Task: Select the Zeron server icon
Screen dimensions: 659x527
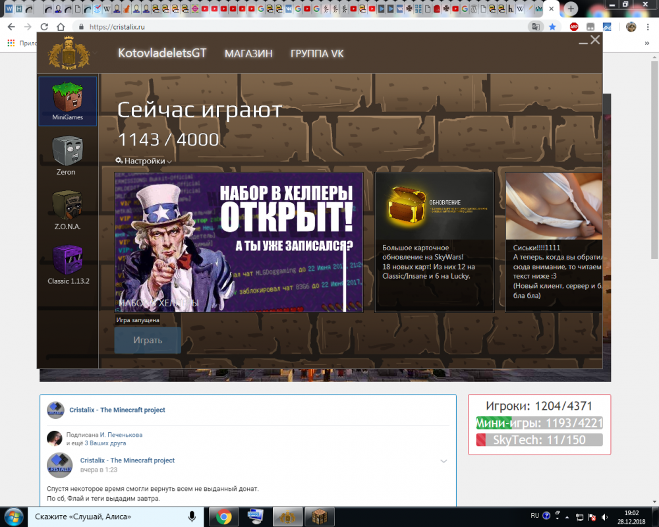Action: tap(66, 155)
